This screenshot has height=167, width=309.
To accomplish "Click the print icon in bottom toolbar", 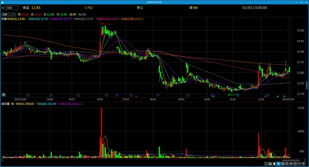I will coord(270,164).
